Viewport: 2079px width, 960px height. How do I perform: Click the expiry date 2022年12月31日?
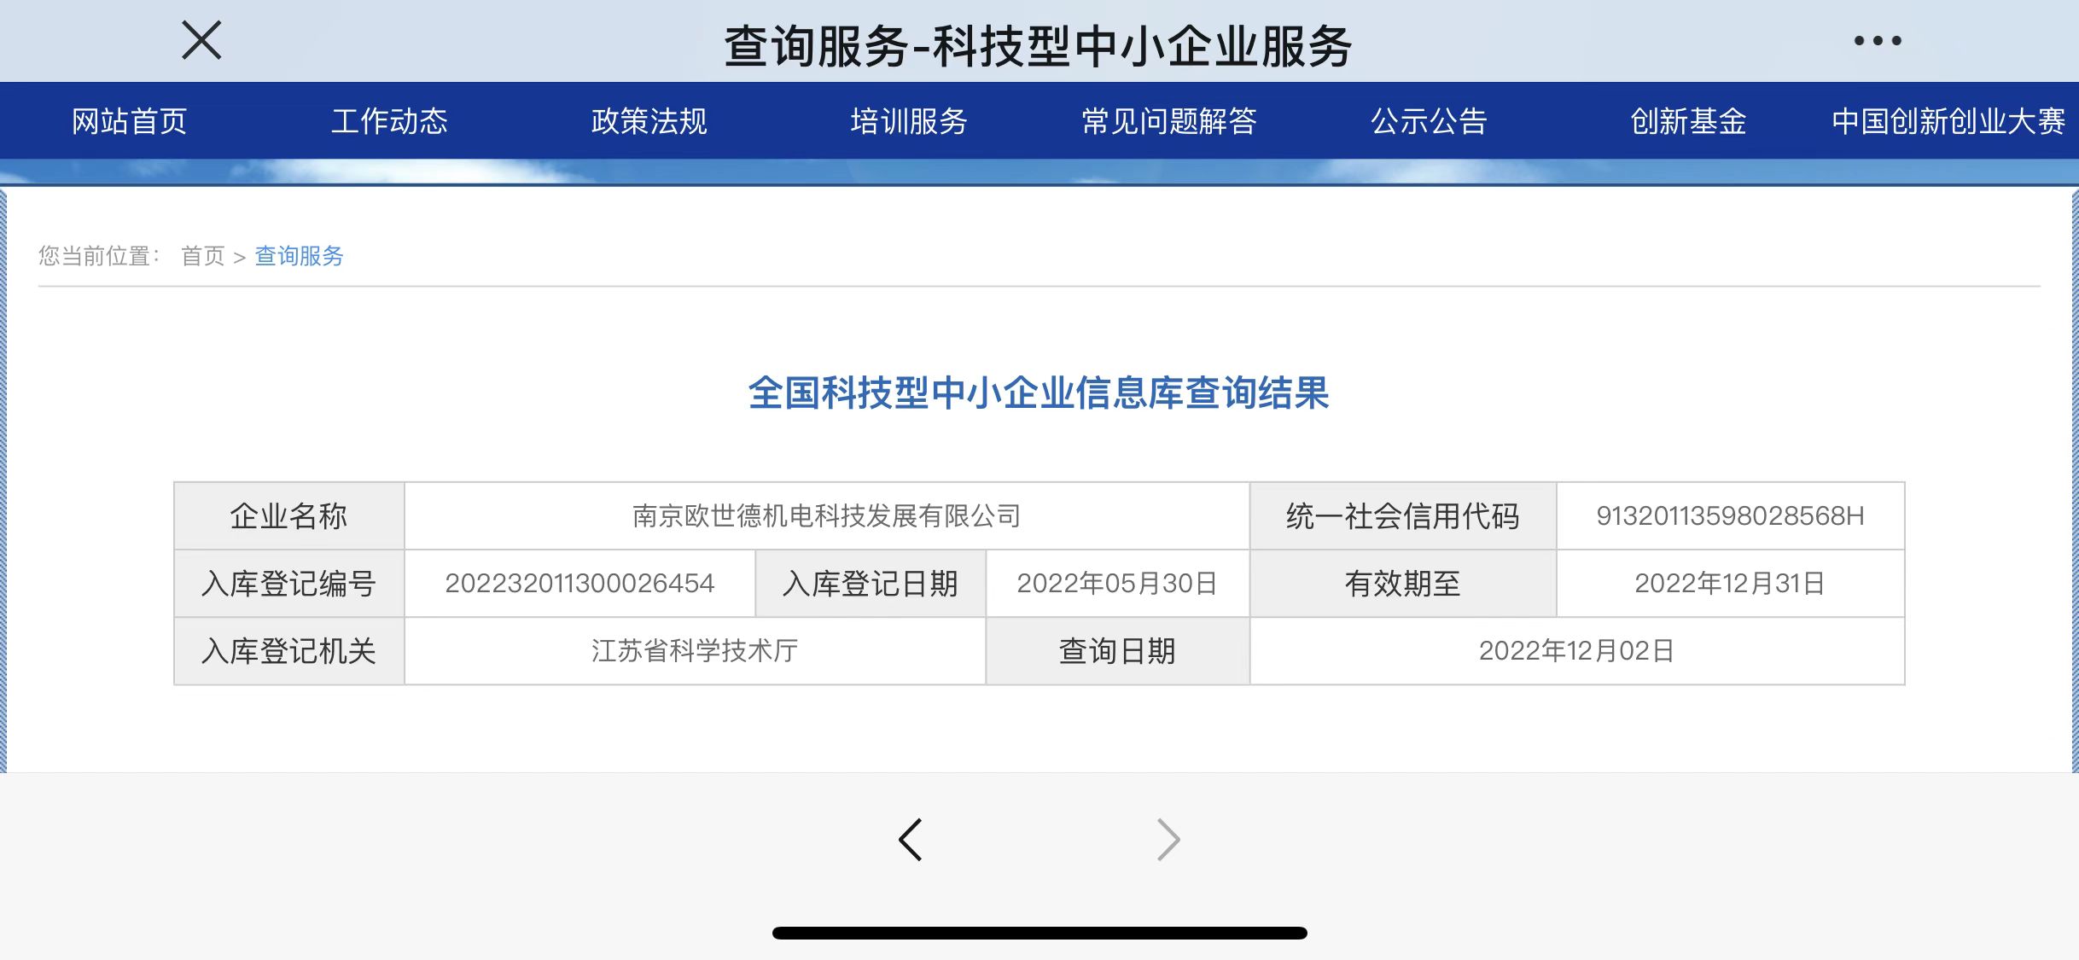(x=1730, y=584)
